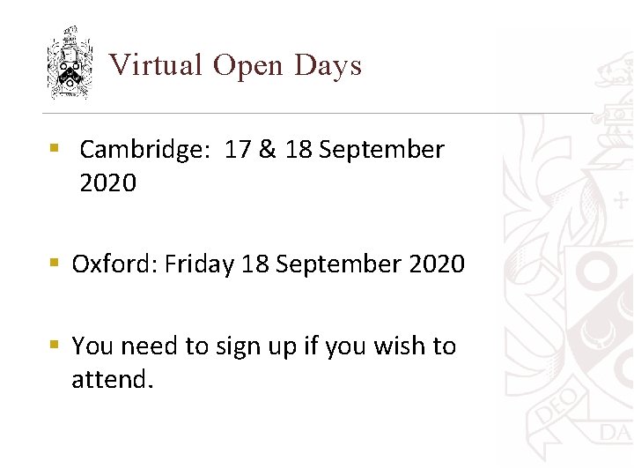The width and height of the screenshot is (634, 476).
Task: Select the gold bullet before Oxford
Action: tap(55, 263)
